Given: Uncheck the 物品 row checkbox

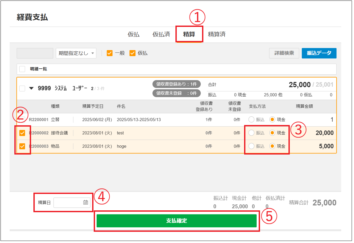Looking at the screenshot, I should pos(22,146).
